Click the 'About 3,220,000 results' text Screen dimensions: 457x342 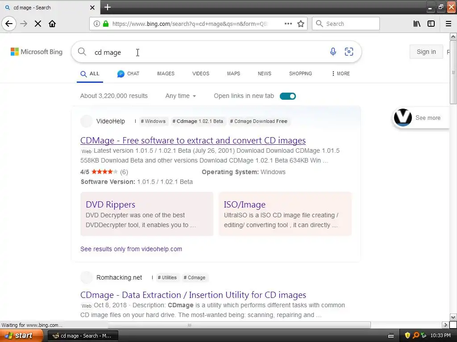114,96
